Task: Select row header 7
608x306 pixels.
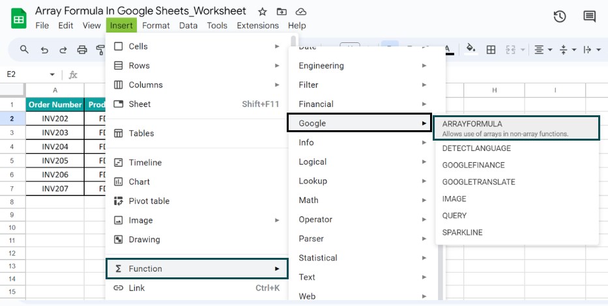Action: click(x=12, y=189)
